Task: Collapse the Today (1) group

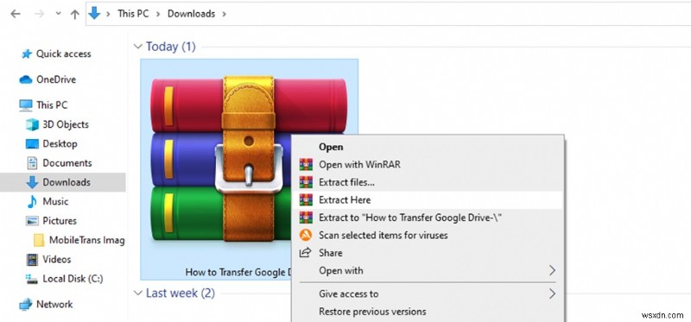Action: 138,47
